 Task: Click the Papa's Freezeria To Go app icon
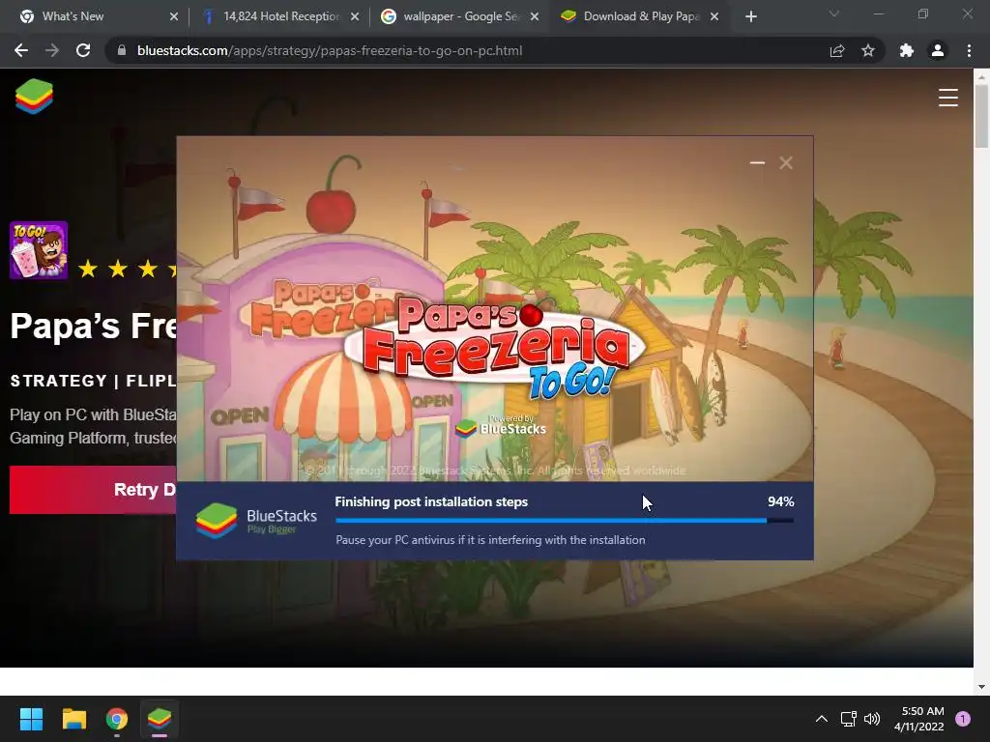tap(39, 250)
